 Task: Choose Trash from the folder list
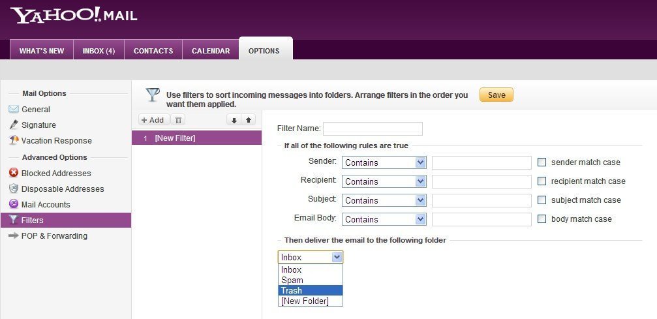click(x=311, y=290)
